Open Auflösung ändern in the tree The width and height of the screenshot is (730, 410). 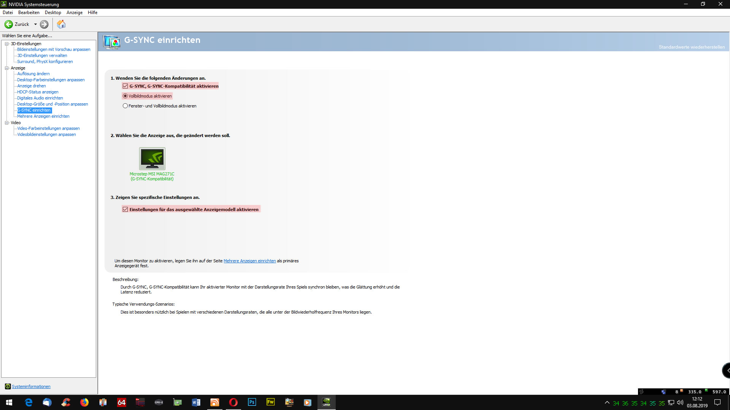(33, 74)
